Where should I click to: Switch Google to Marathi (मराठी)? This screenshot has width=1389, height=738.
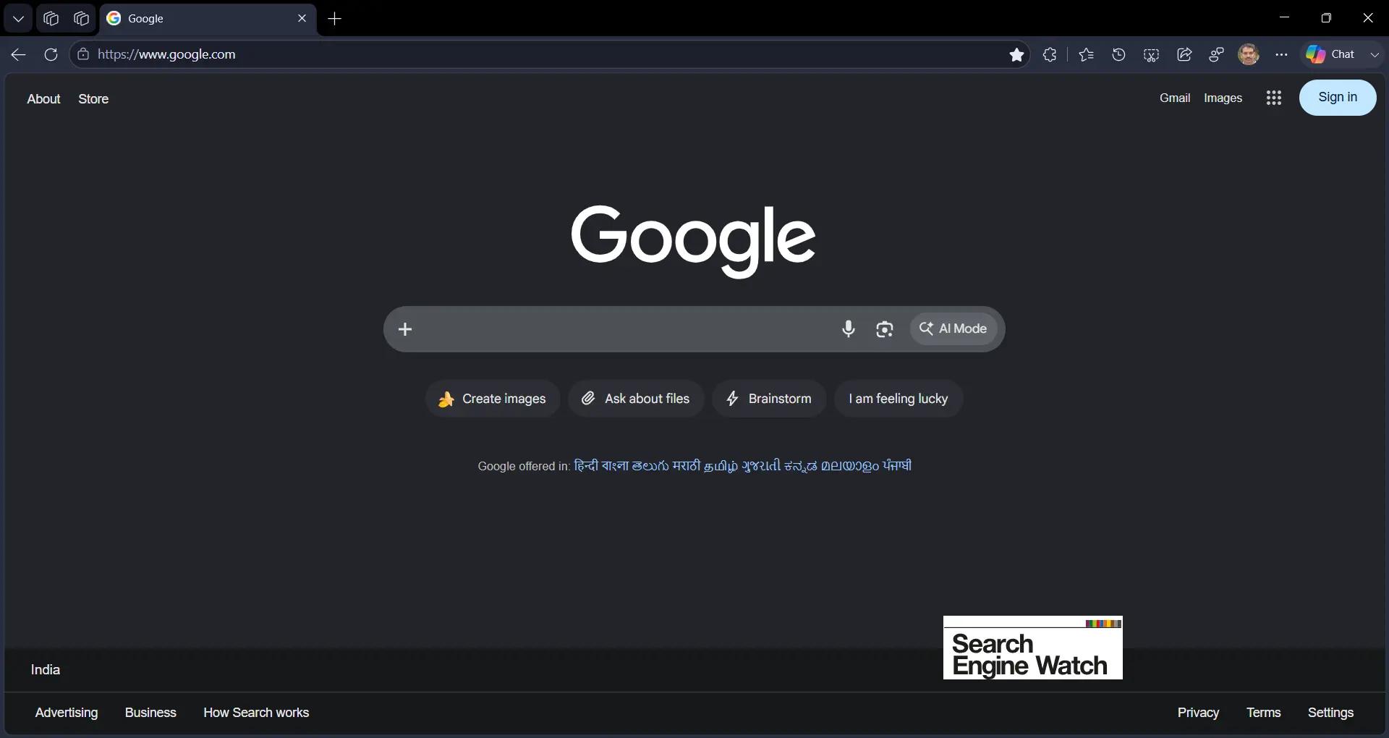click(686, 466)
